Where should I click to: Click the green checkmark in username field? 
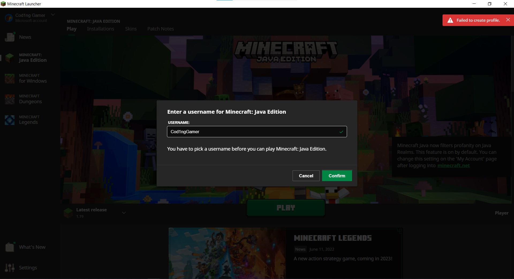tap(341, 132)
